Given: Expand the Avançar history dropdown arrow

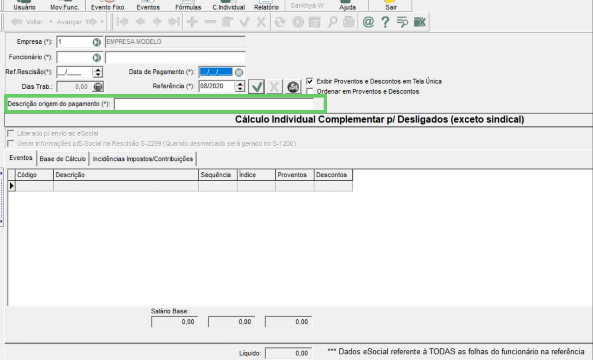Looking at the screenshot, I should point(102,22).
